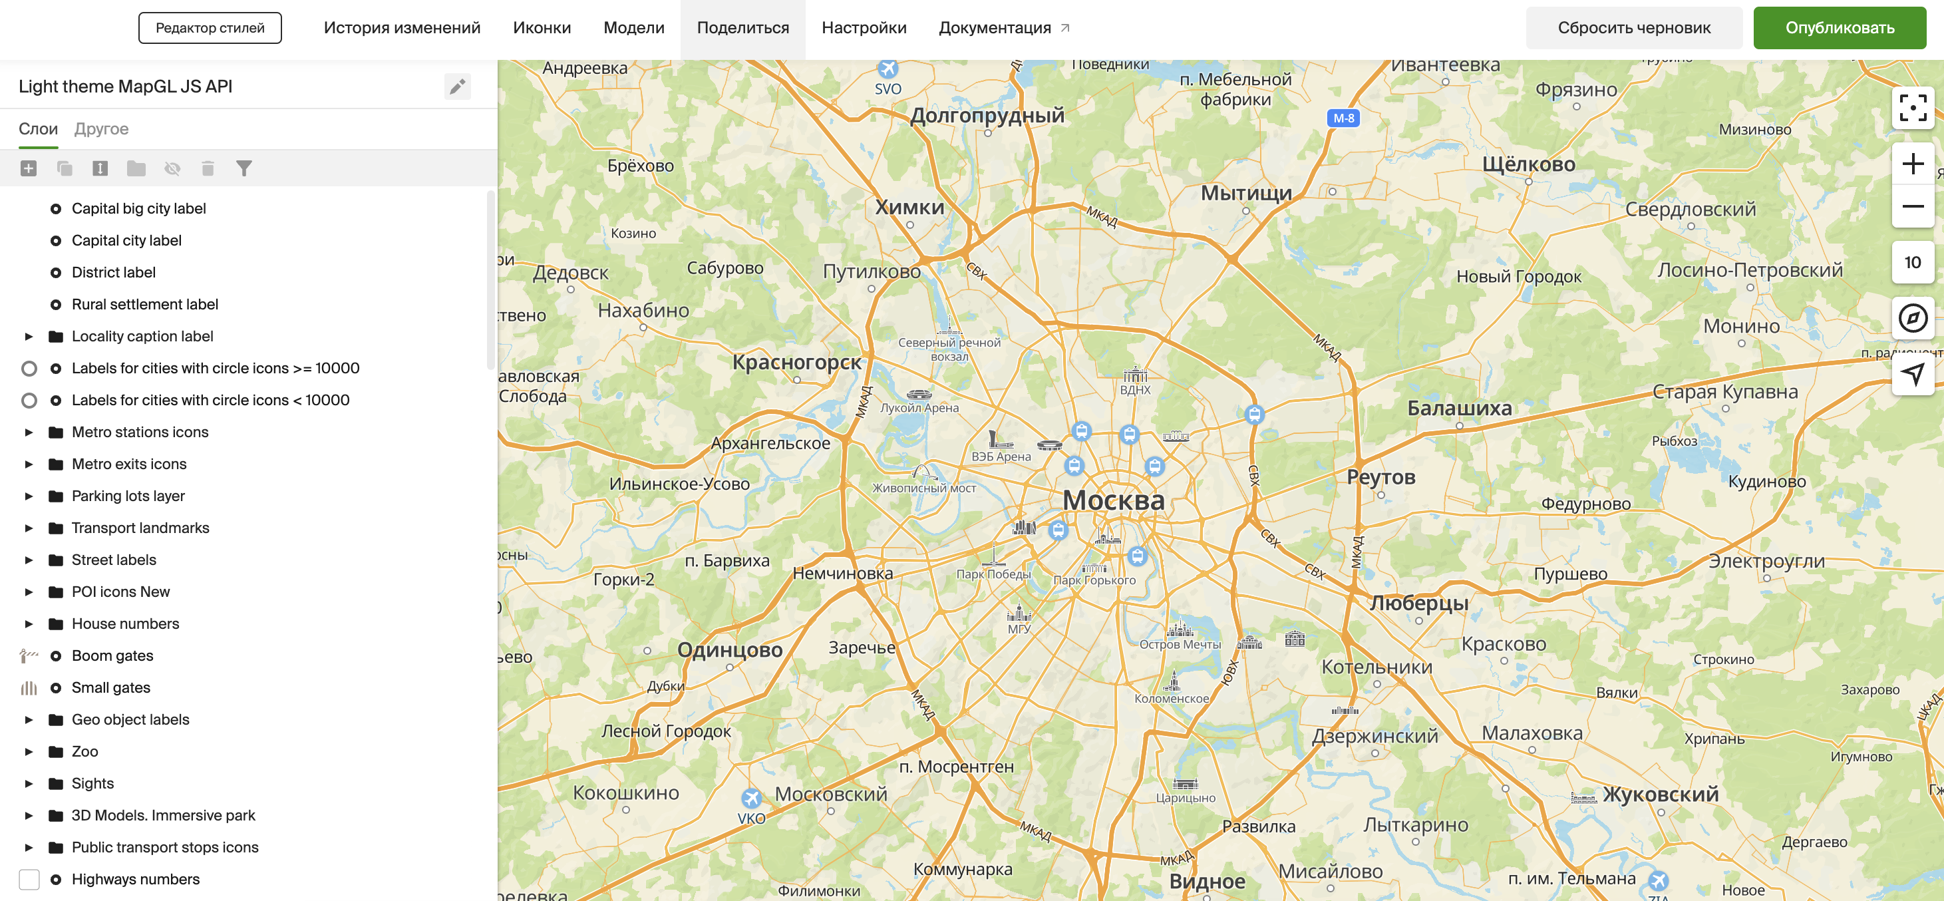Viewport: 1944px width, 901px height.
Task: Zoom in the map with plus
Action: click(1911, 164)
